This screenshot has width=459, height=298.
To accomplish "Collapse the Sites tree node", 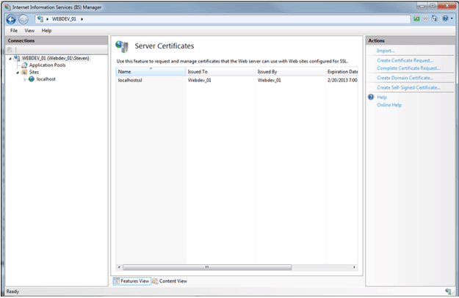I will pyautogui.click(x=18, y=73).
